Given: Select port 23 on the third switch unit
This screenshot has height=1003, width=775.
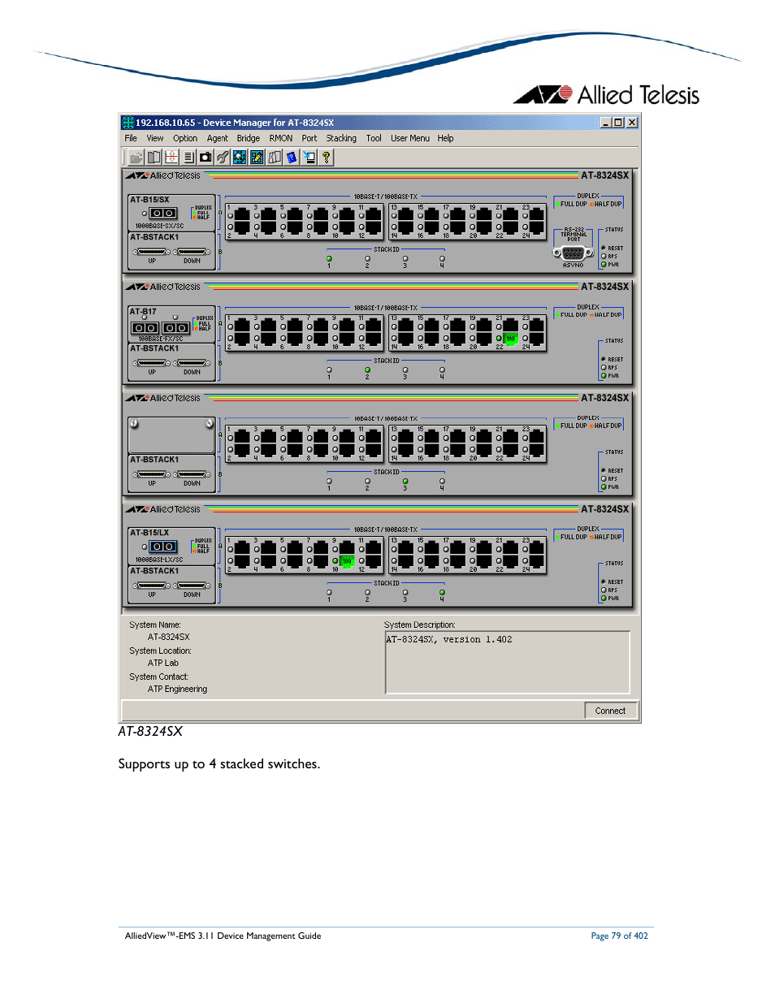Looking at the screenshot, I should 537,435.
